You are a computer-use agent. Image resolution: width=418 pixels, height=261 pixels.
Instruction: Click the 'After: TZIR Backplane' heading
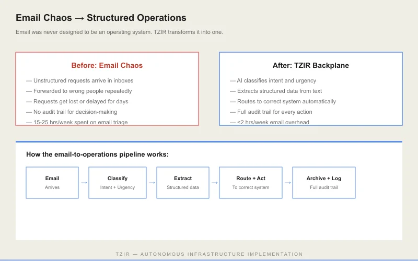[x=310, y=66]
